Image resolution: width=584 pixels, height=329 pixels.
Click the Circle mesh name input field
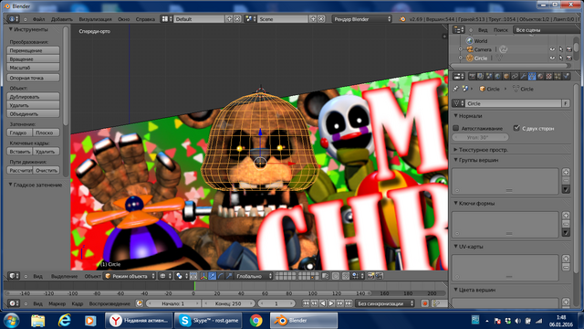pyautogui.click(x=513, y=103)
